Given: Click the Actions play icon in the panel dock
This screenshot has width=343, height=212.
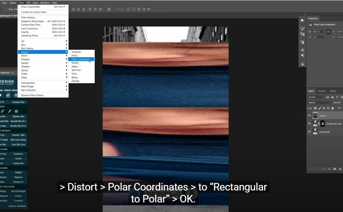Looking at the screenshot, I should (302, 20).
